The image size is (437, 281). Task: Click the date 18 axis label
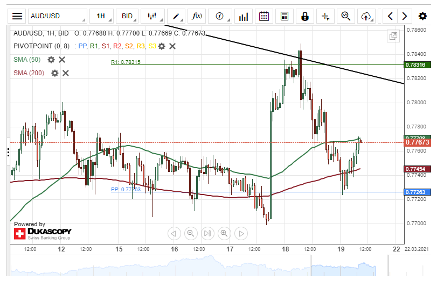point(285,249)
